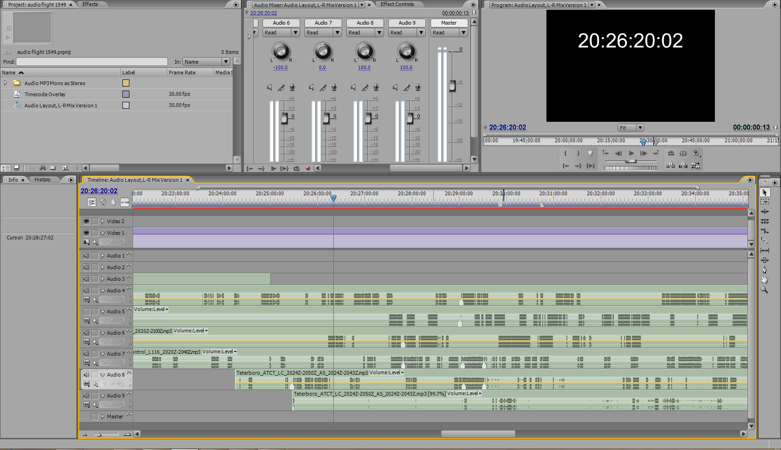This screenshot has width=781, height=450.
Task: Mute the Audio 6 channel in mixer
Action: (x=269, y=87)
